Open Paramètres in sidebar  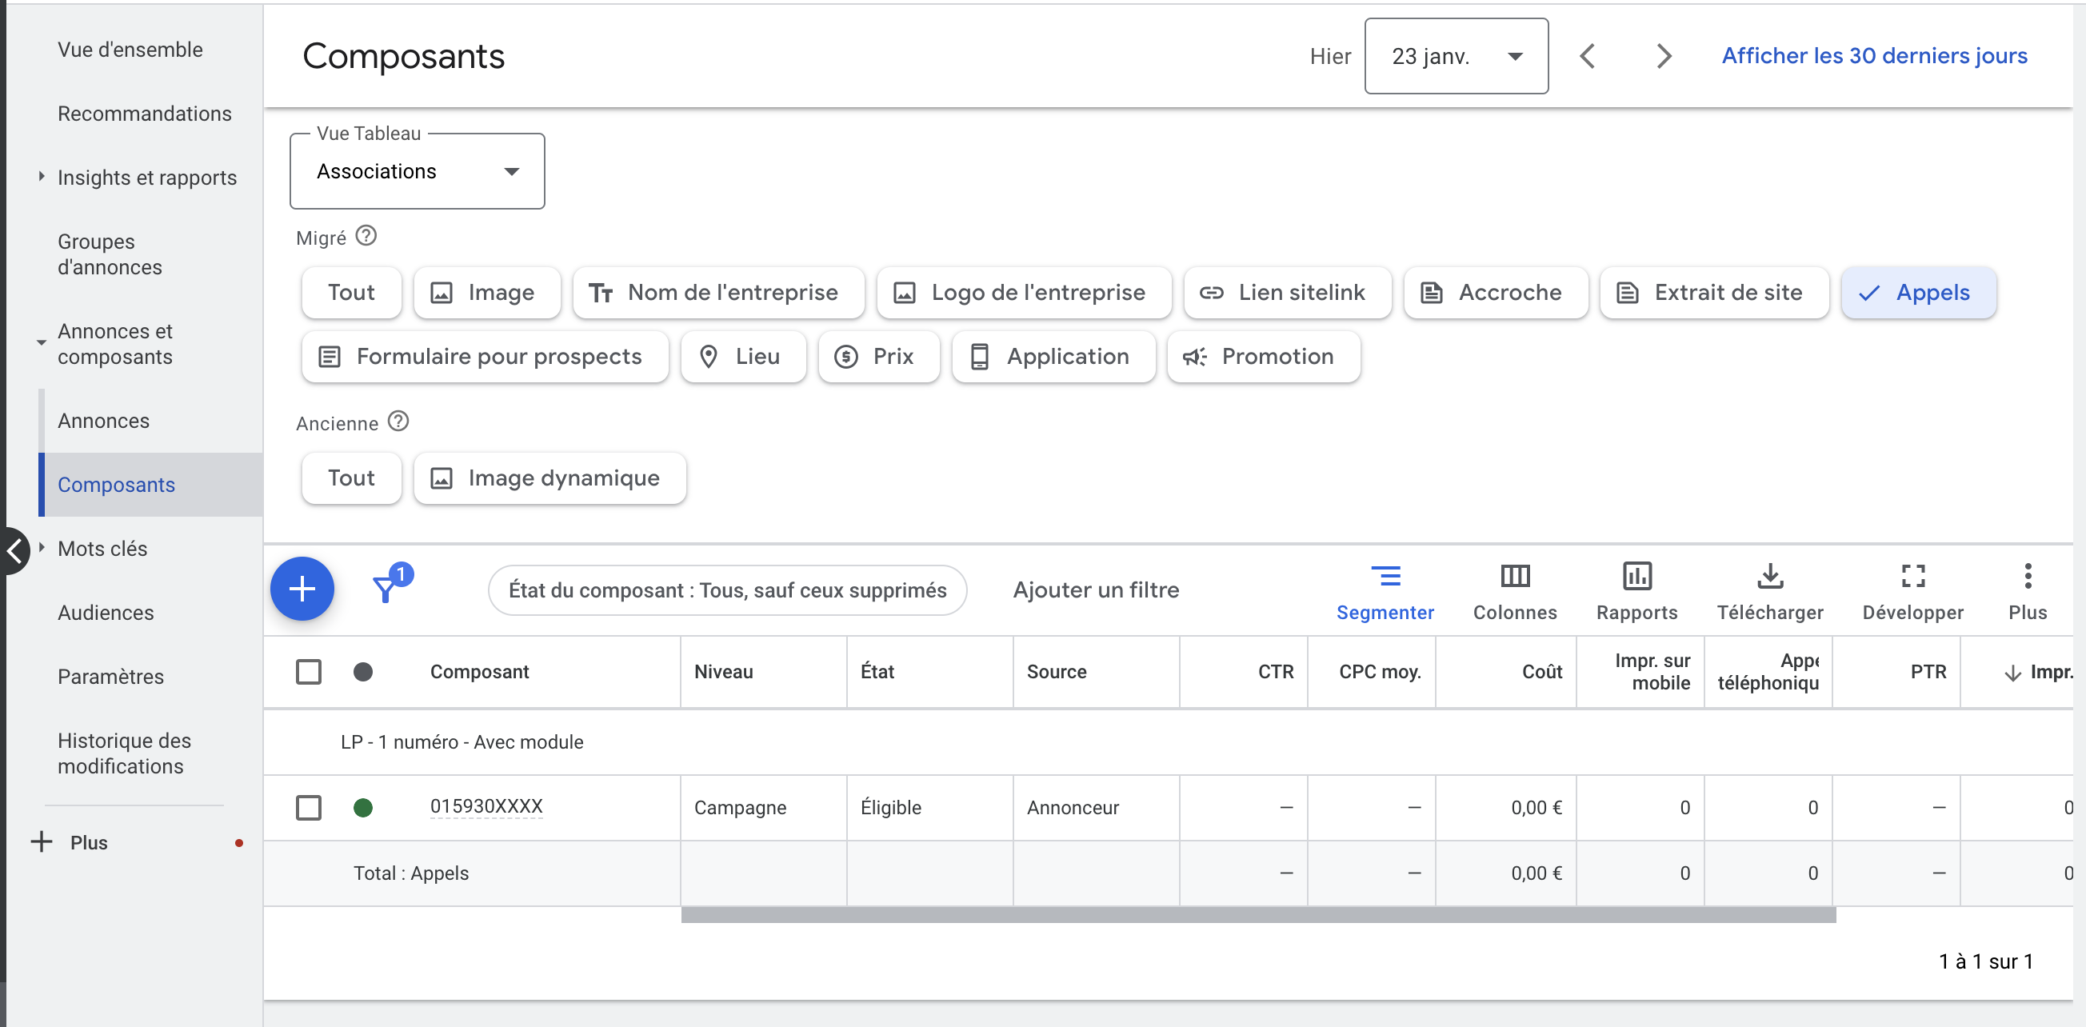coord(110,677)
